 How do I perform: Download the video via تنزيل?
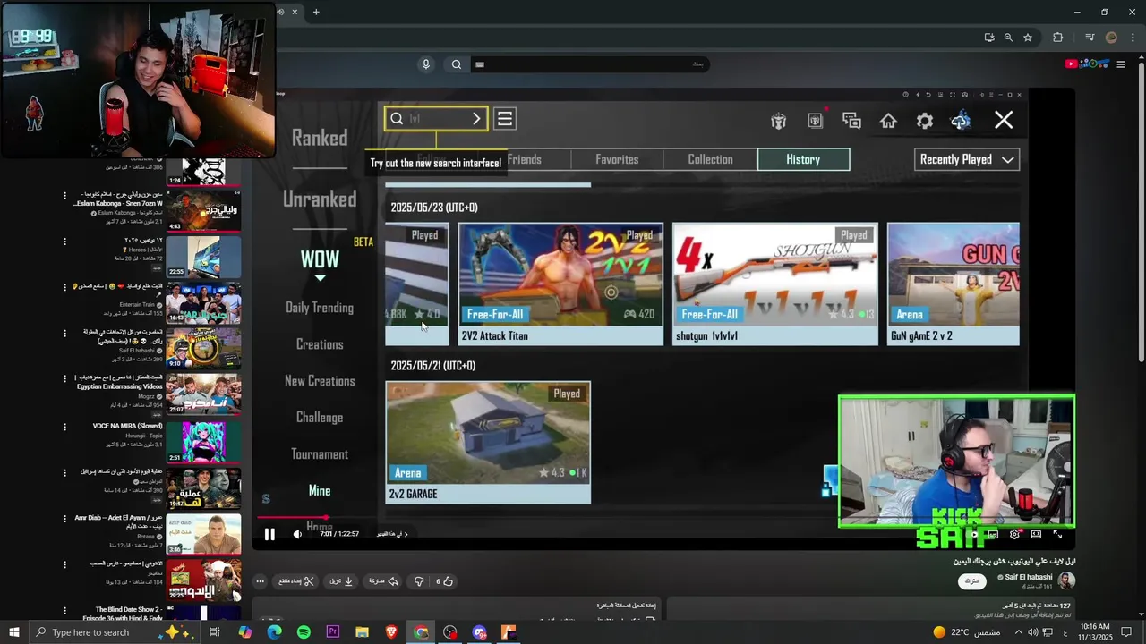pyautogui.click(x=342, y=581)
